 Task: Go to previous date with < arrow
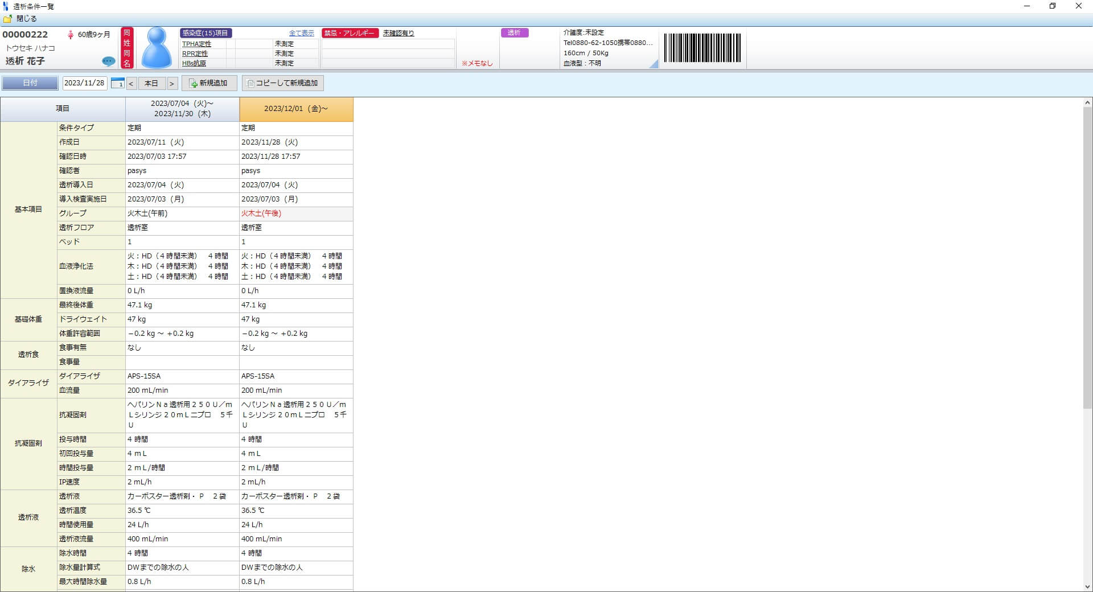coord(131,84)
